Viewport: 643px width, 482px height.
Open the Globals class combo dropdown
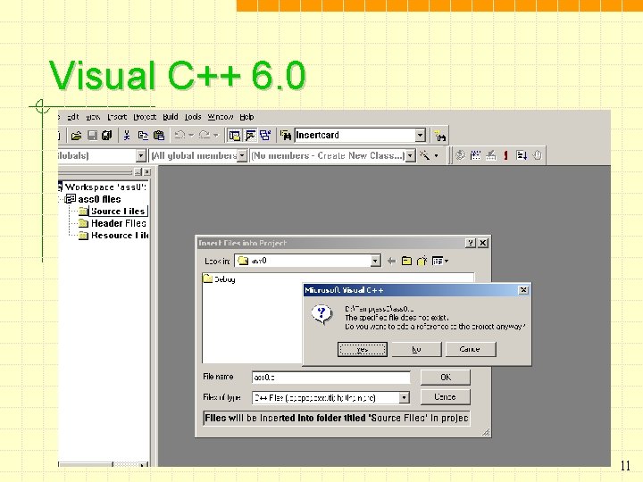point(141,155)
